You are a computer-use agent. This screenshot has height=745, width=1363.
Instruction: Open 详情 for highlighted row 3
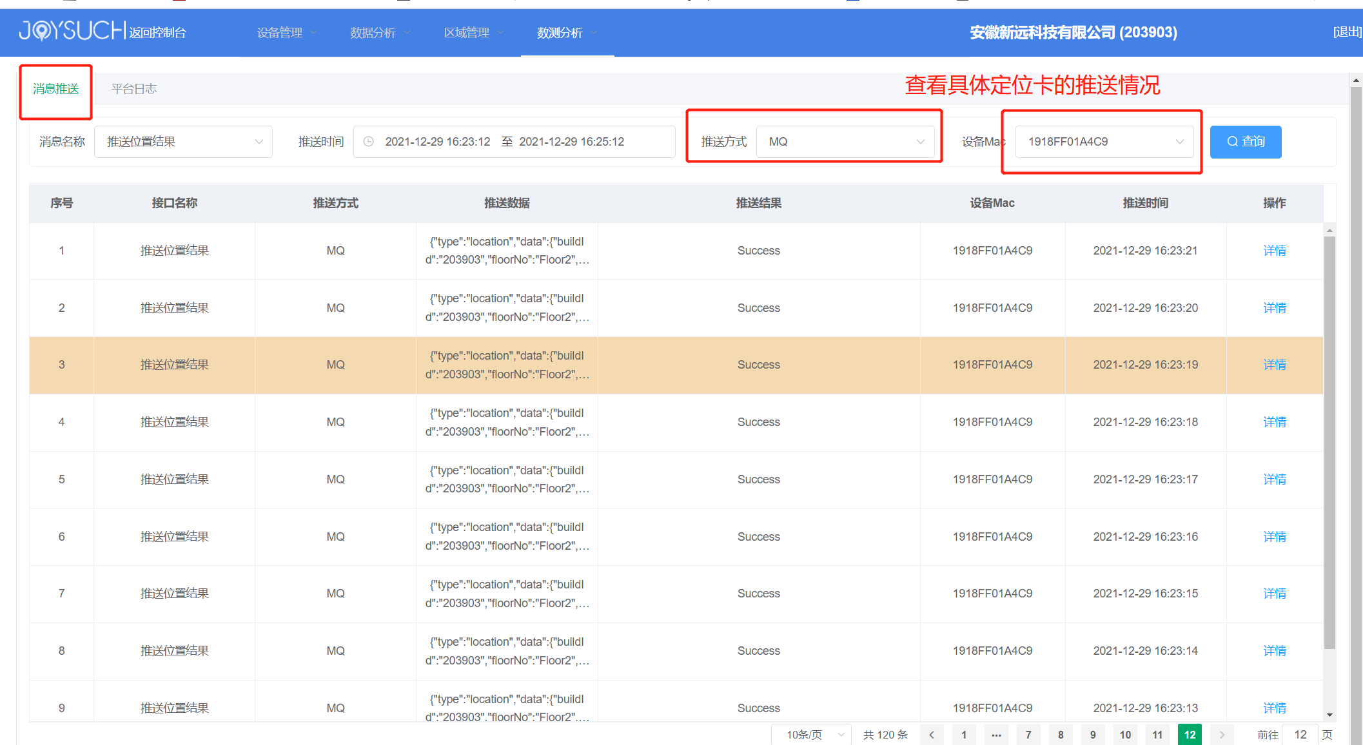1274,365
